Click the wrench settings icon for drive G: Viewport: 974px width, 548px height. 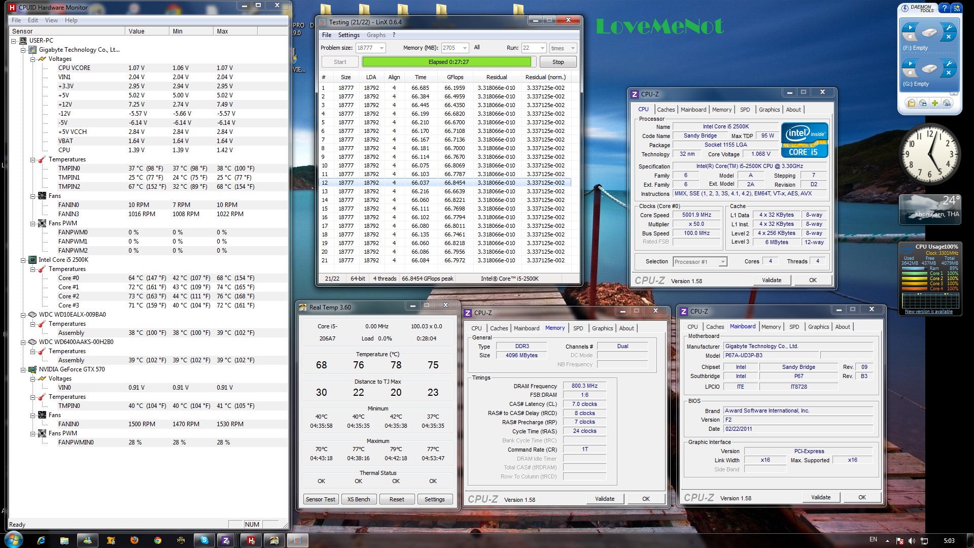[x=949, y=63]
